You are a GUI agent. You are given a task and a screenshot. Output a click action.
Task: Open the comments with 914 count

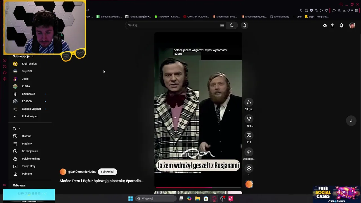249,136
